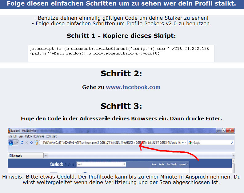
Task: Click the magnifier icon in Google search box
Action: point(232,142)
